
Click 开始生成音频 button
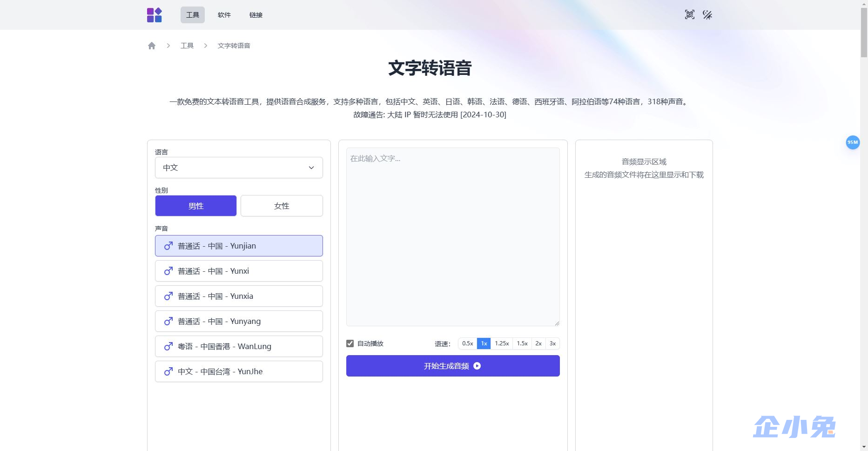(x=453, y=366)
